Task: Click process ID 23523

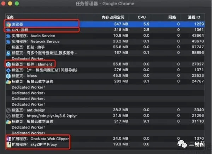Action: click(198, 75)
